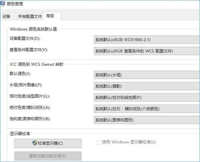Click the 显示器校准 group heading
This screenshot has height=162, width=200.
click(20, 133)
